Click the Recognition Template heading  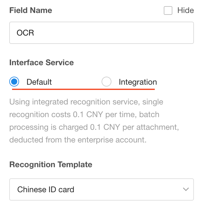[x=51, y=164]
